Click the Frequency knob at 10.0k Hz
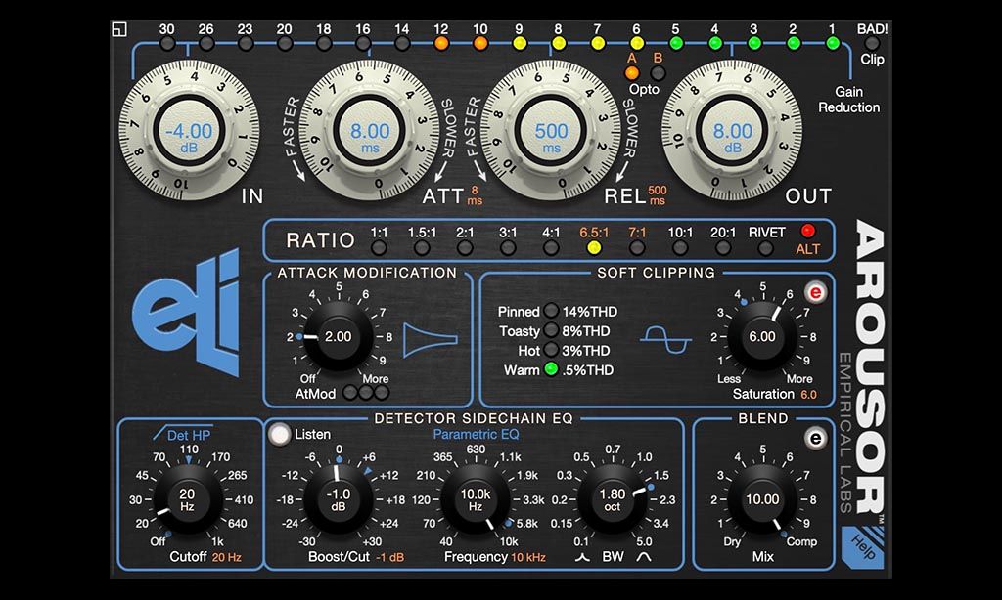 [476, 499]
